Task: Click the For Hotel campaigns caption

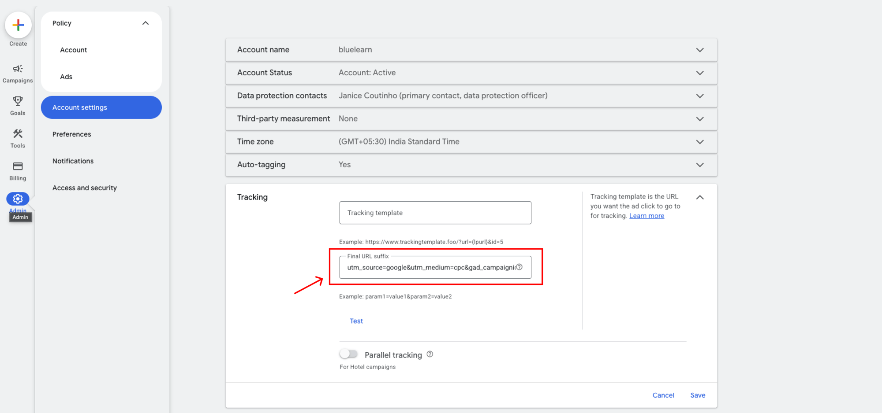Action: click(x=368, y=367)
